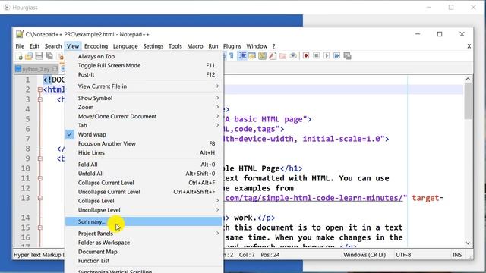
Task: Click editor vertical scrollbar thumb
Action: tap(468, 101)
